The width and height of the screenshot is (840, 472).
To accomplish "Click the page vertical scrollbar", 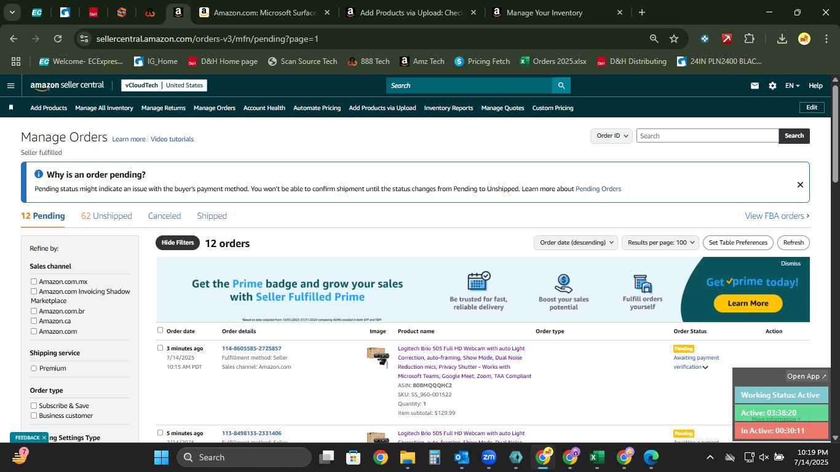I will pos(835,134).
